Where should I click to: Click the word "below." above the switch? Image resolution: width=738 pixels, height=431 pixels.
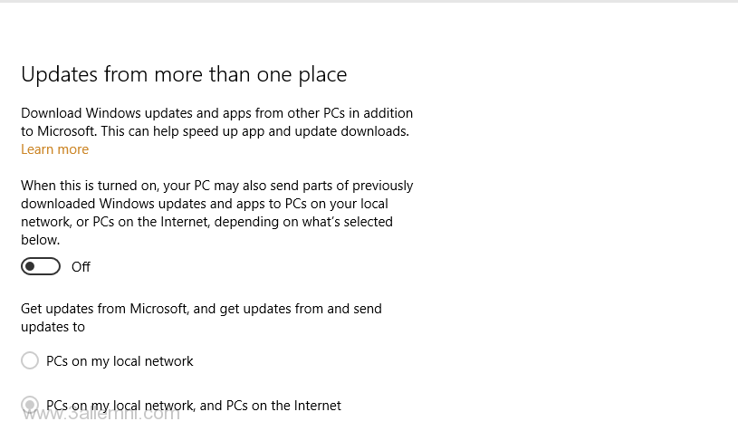click(x=40, y=240)
